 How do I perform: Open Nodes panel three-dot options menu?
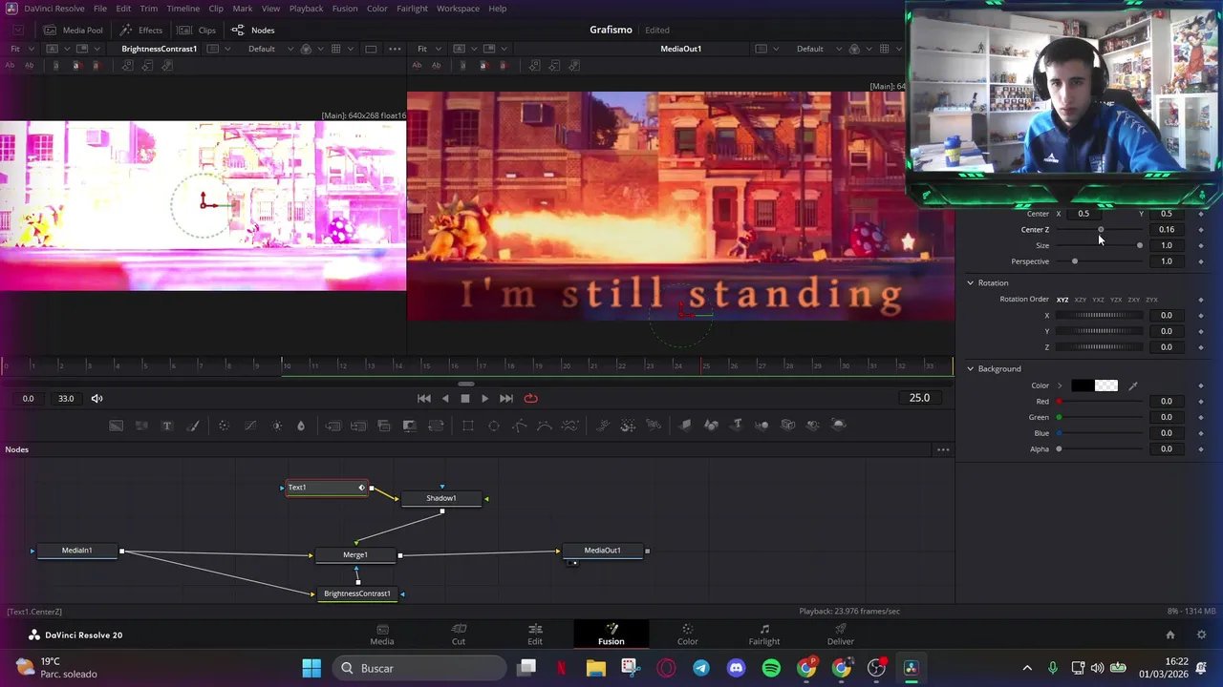tap(943, 449)
